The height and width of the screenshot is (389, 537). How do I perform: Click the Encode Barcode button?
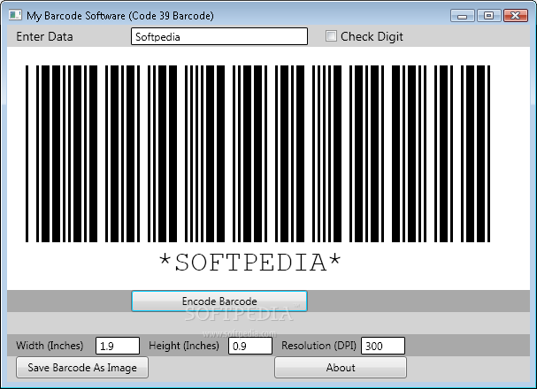[x=219, y=301]
